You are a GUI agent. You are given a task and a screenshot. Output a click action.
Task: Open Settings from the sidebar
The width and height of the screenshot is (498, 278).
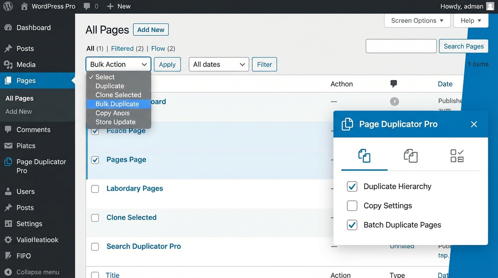point(28,223)
